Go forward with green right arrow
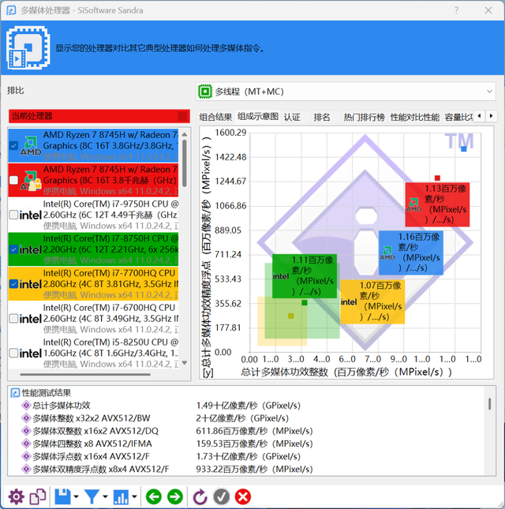 tap(175, 496)
